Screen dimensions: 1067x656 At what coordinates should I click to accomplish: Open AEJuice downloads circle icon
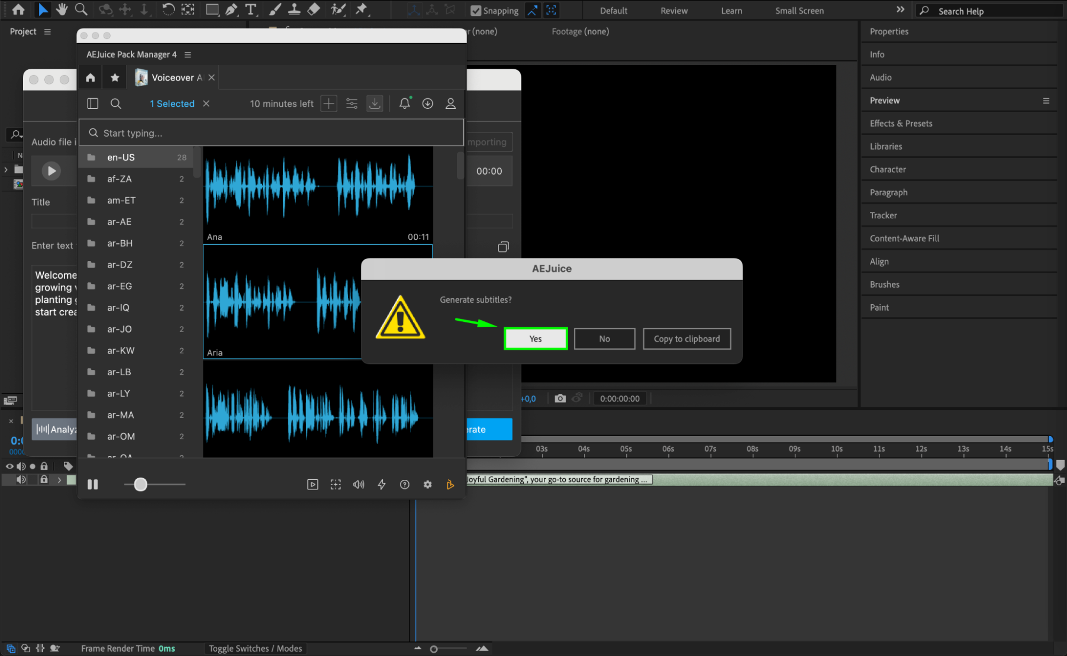coord(428,103)
